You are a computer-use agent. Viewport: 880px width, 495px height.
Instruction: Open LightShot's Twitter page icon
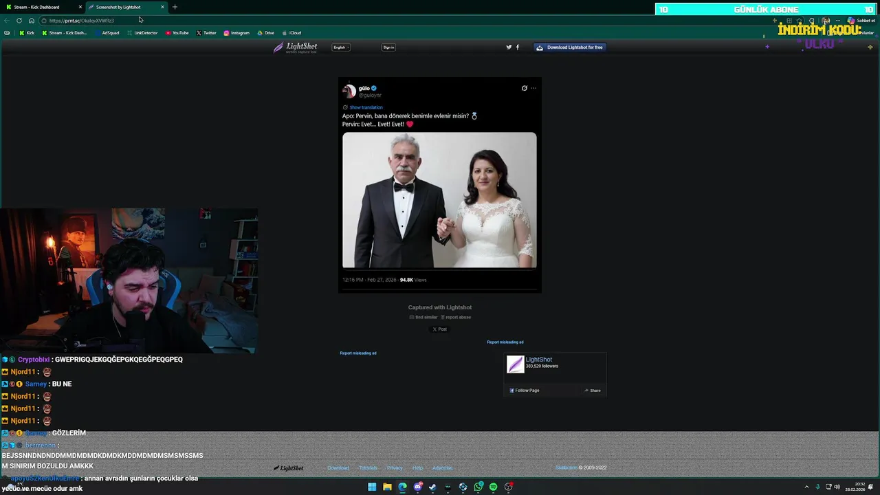pyautogui.click(x=509, y=47)
